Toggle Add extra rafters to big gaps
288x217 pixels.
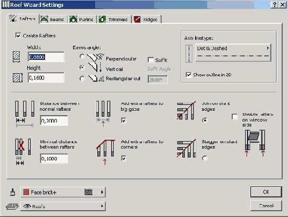124,120
